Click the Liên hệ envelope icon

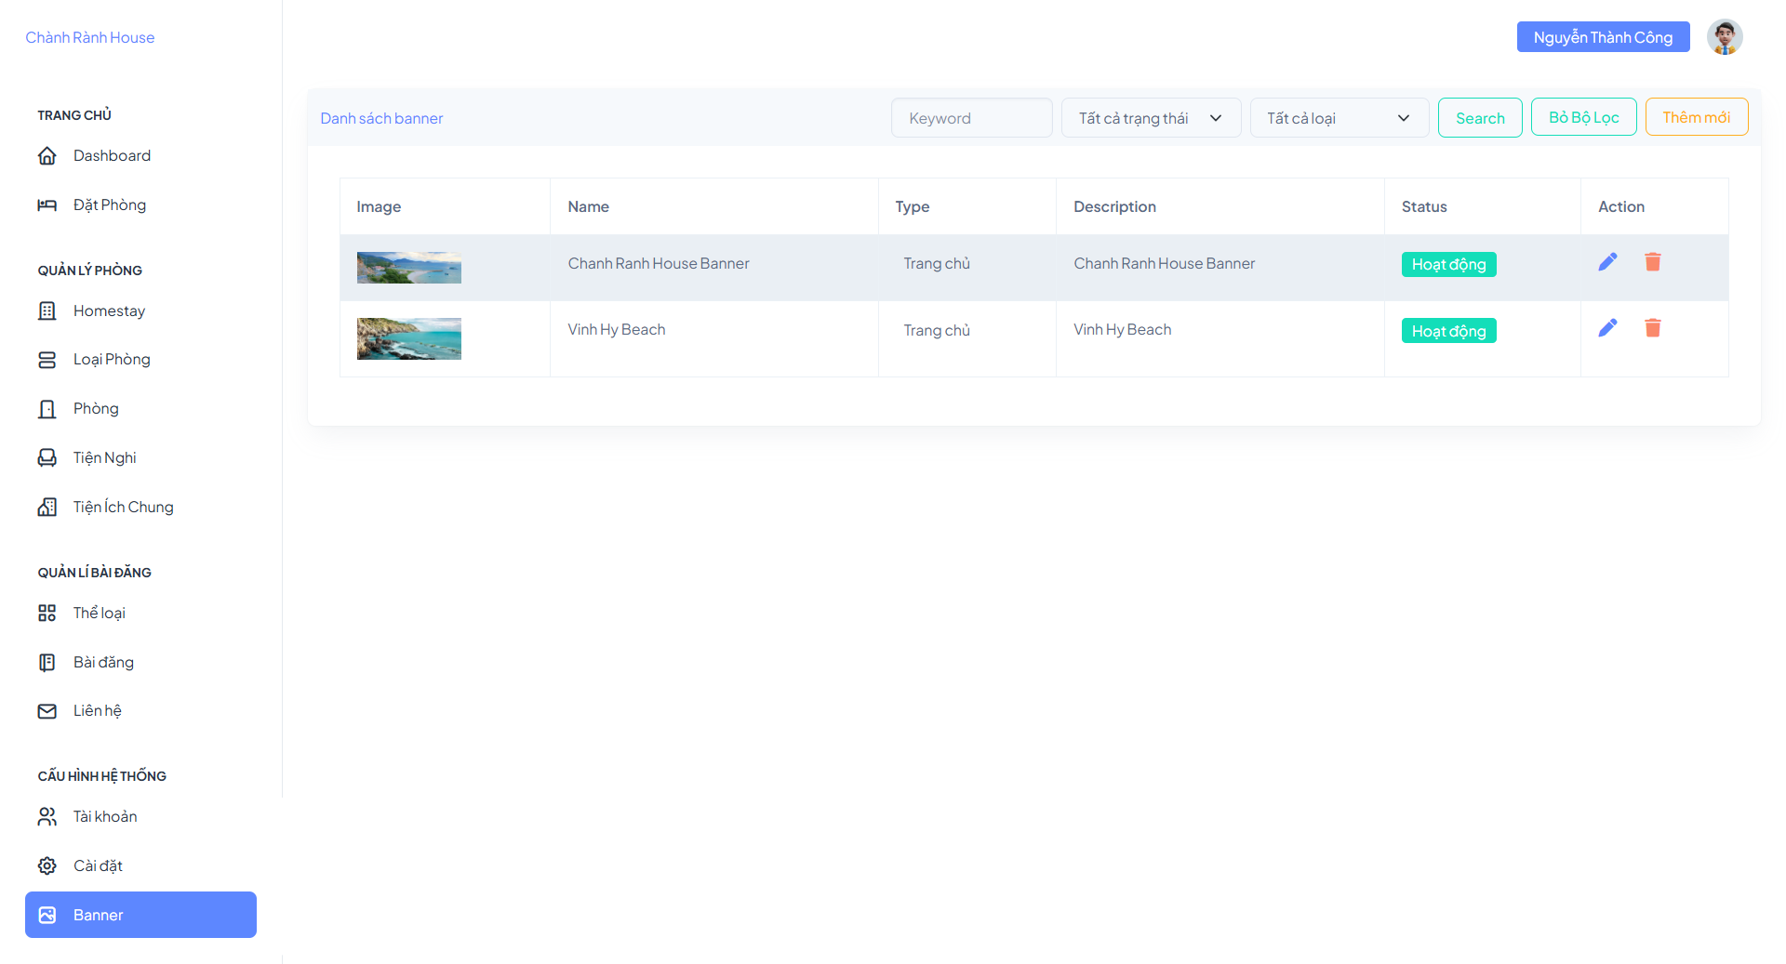[x=47, y=711]
